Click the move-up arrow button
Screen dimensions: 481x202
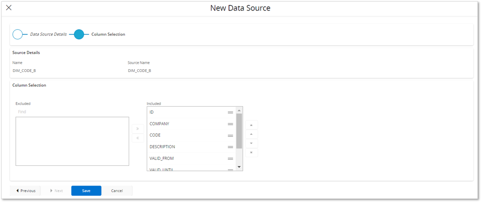click(x=251, y=134)
